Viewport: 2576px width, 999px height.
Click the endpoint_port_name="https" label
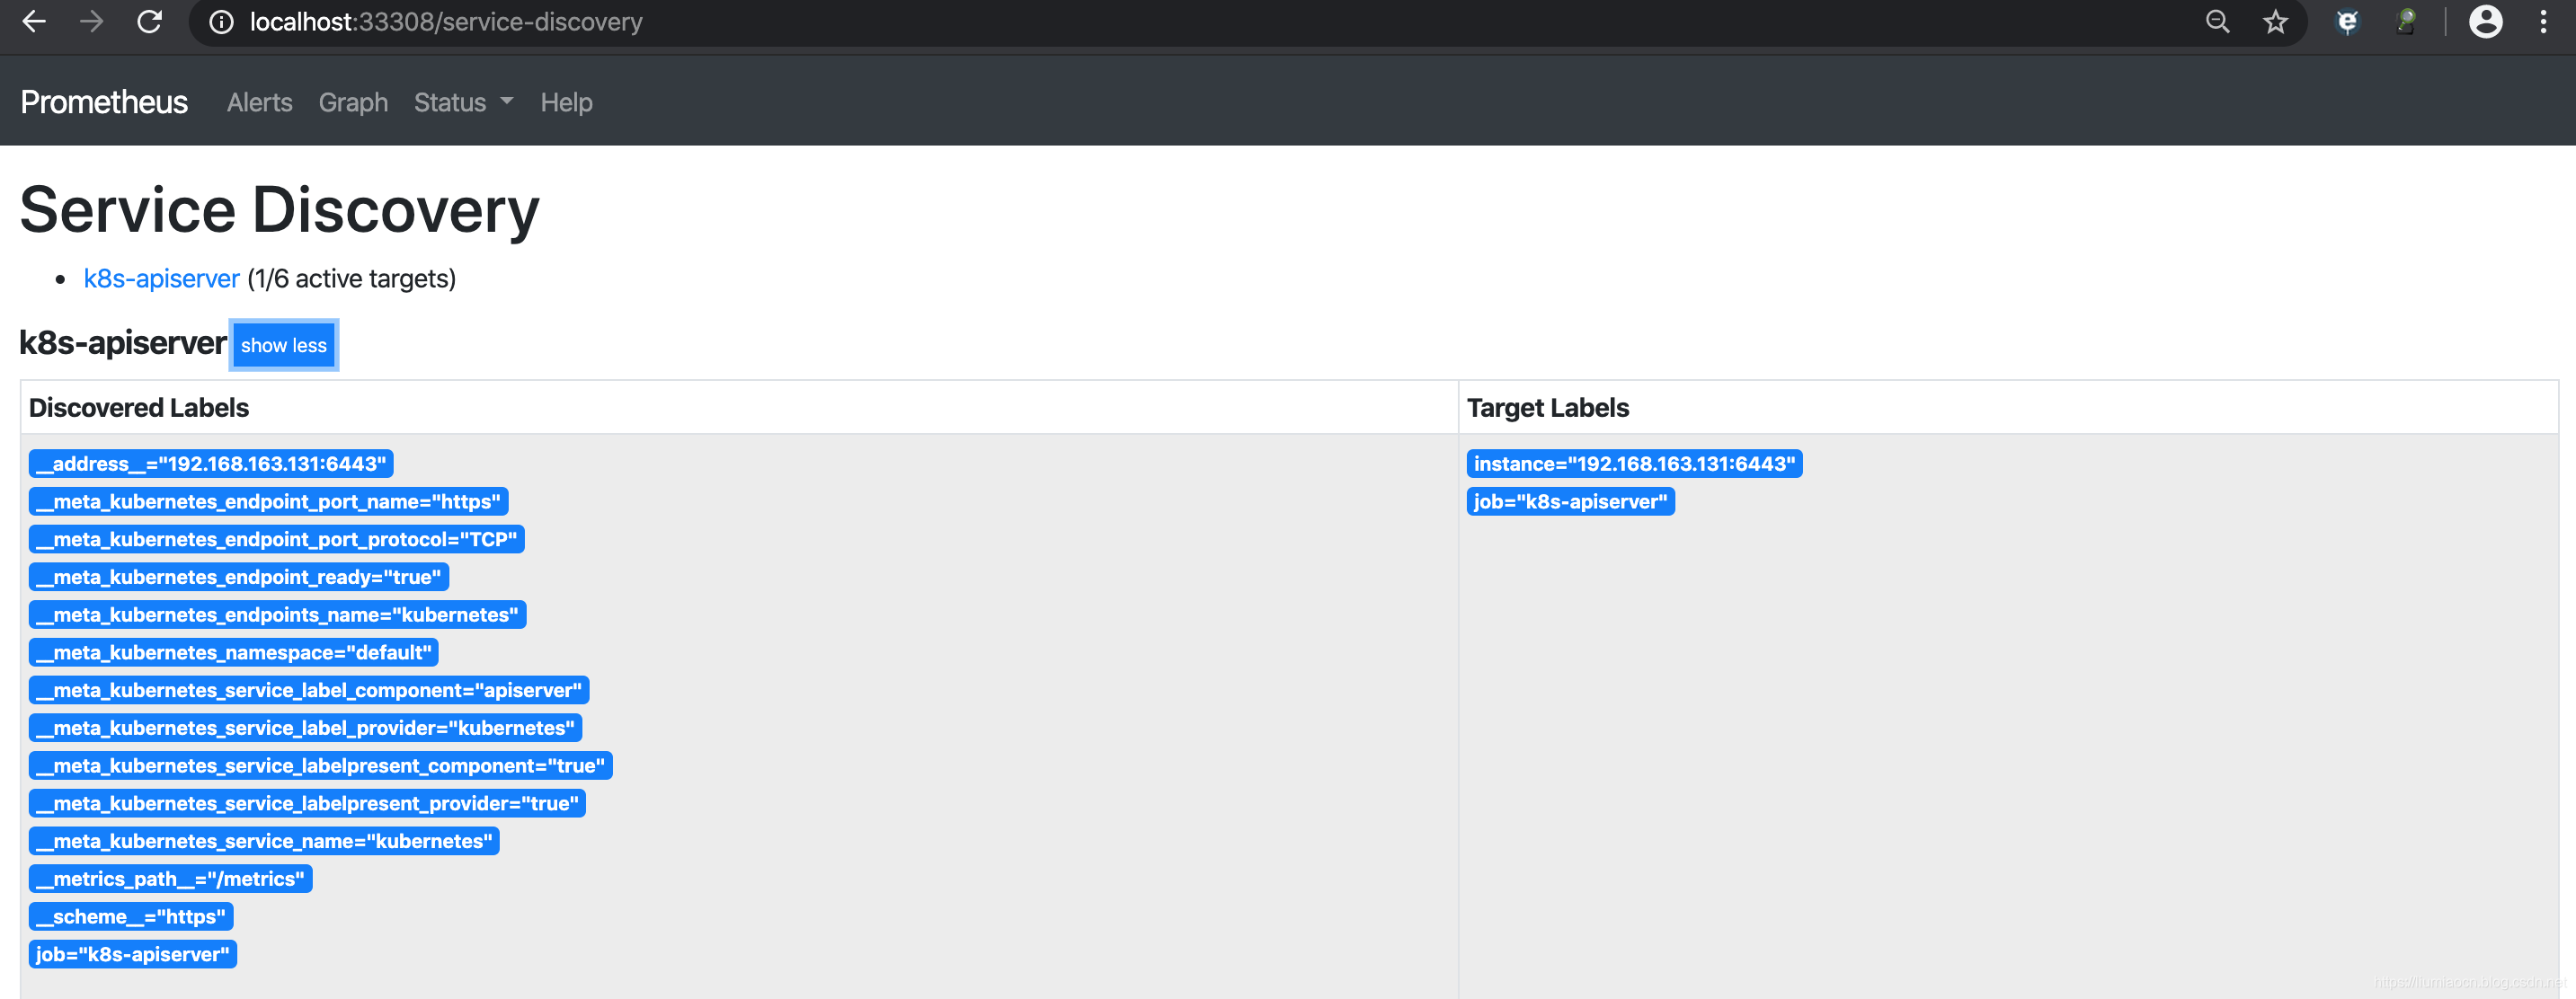tap(268, 502)
